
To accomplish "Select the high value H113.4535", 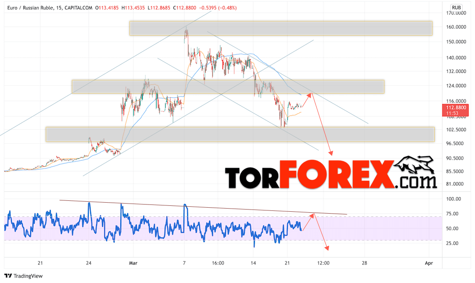I will coord(133,8).
